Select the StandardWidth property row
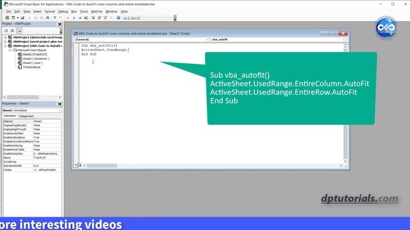Image resolution: width=410 pixels, height=230 pixels. (x=32, y=166)
